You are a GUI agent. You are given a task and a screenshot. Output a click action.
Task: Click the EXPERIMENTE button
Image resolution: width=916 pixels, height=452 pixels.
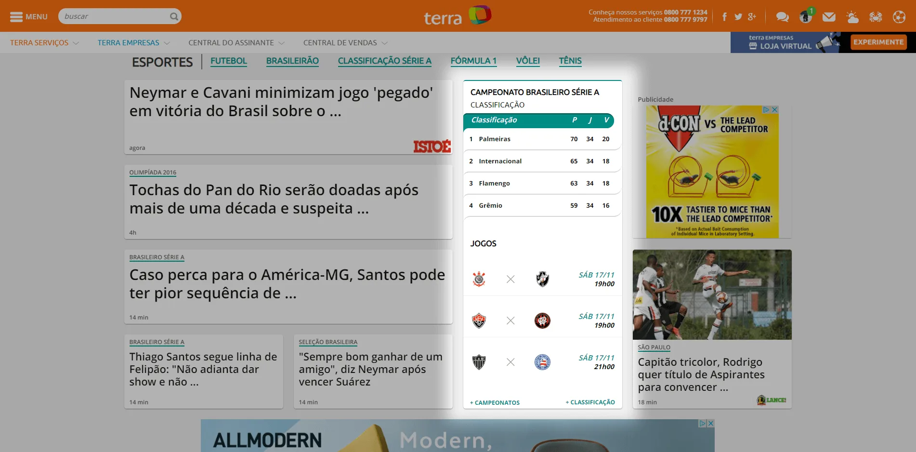point(878,42)
